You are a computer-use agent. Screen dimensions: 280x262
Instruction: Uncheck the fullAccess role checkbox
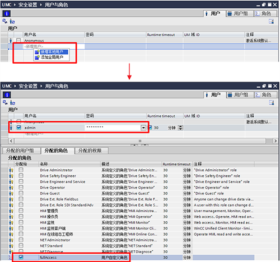(x=21, y=258)
